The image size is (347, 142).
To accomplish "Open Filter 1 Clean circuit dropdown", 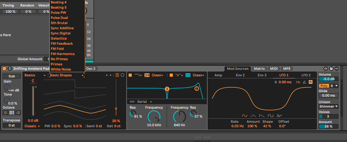I will coord(157,75).
